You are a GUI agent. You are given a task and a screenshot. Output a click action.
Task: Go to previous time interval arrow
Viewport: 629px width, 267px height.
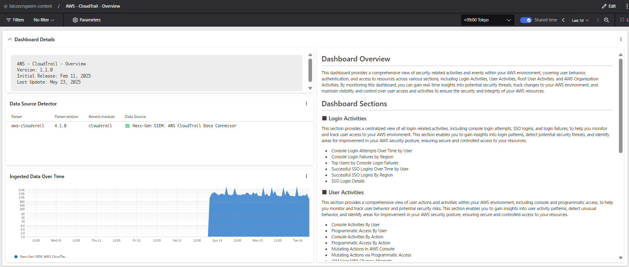pyautogui.click(x=563, y=20)
